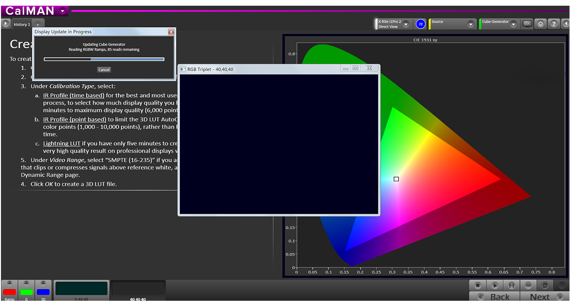Viewport: 570px width, 306px height.
Task: Stop the measurement with the stop button
Action: tap(478, 286)
